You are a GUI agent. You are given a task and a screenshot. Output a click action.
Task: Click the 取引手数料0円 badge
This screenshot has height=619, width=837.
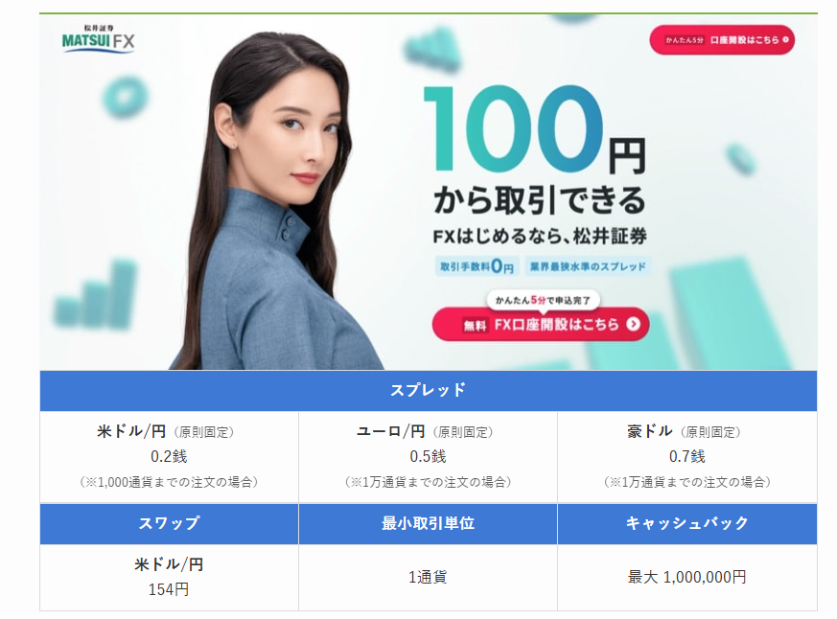coord(477,265)
